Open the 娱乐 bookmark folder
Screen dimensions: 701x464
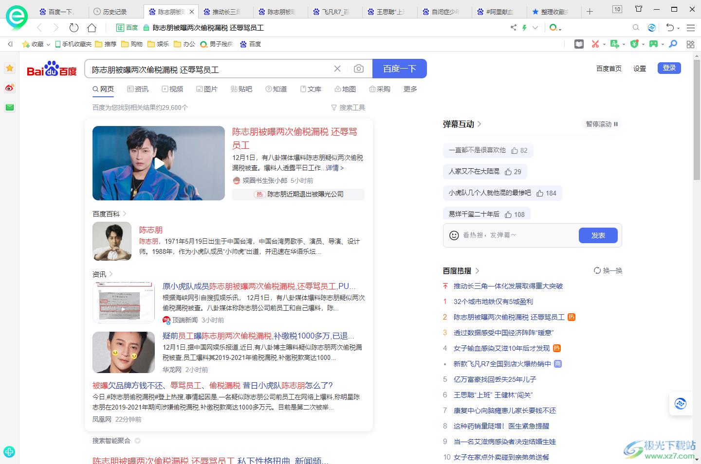(158, 44)
